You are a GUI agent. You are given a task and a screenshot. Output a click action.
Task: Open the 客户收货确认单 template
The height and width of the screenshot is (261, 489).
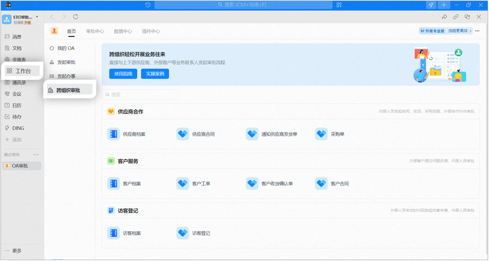click(269, 184)
